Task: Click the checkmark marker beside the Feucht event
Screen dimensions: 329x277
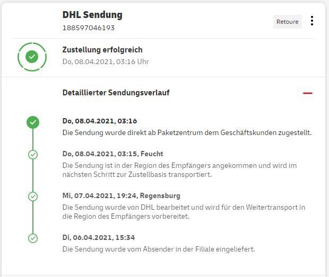Action: tap(33, 155)
